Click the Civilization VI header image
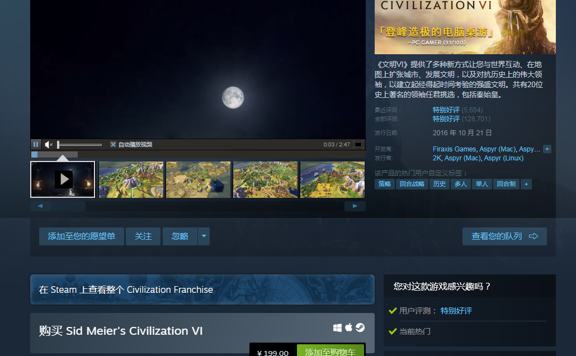 (465, 27)
